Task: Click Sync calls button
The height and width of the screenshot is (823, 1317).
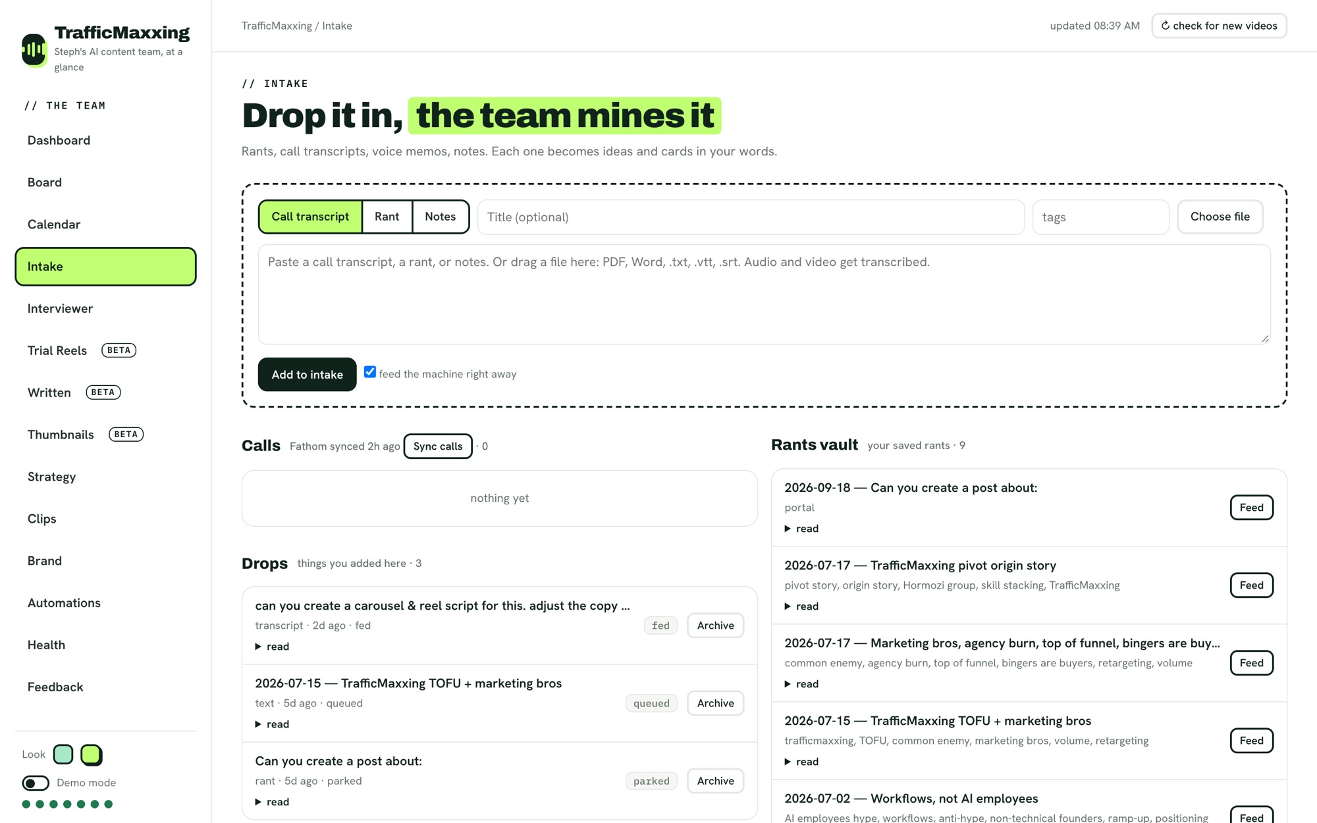Action: pos(438,446)
